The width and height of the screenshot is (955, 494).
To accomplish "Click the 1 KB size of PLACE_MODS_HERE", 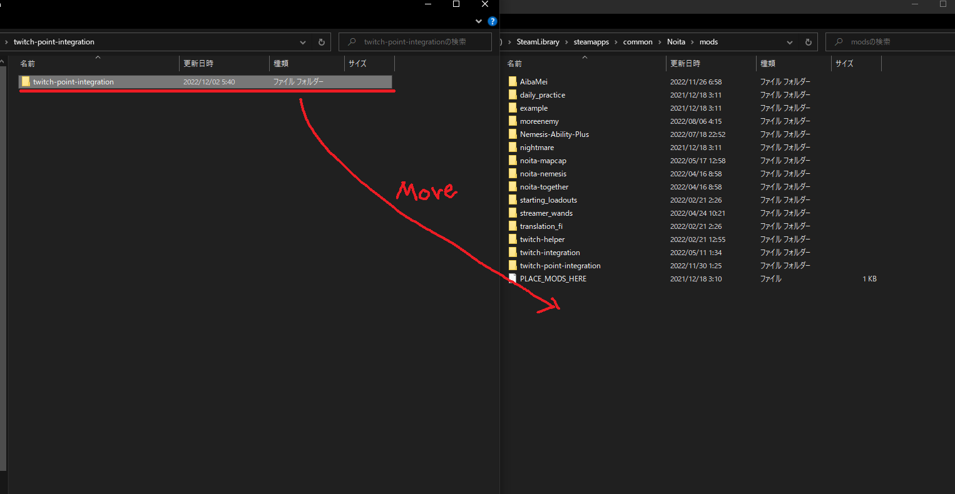I will 869,279.
